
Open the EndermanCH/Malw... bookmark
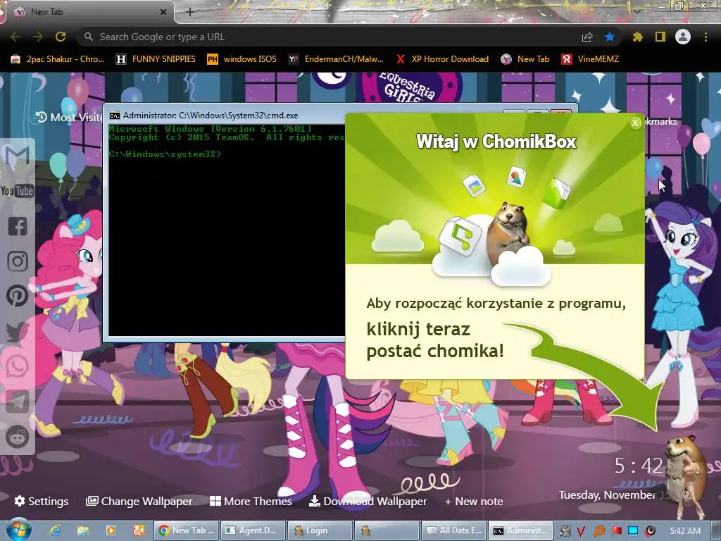tap(336, 59)
